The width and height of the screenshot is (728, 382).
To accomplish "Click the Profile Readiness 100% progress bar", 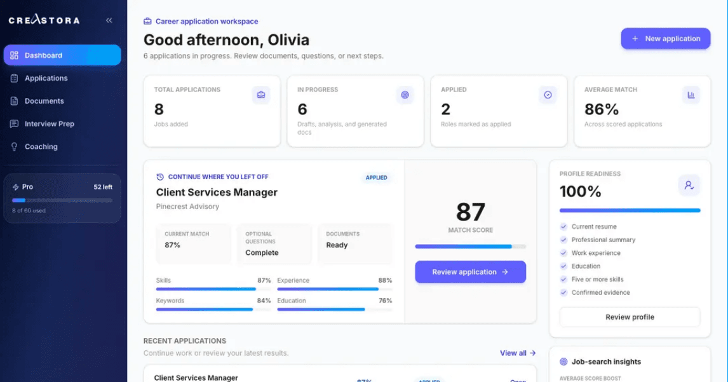I will coord(630,210).
